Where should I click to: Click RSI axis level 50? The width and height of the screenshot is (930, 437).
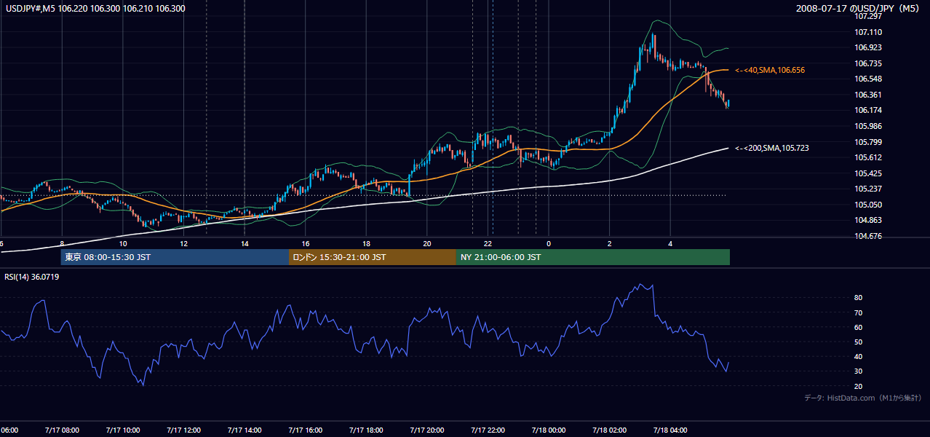(859, 342)
